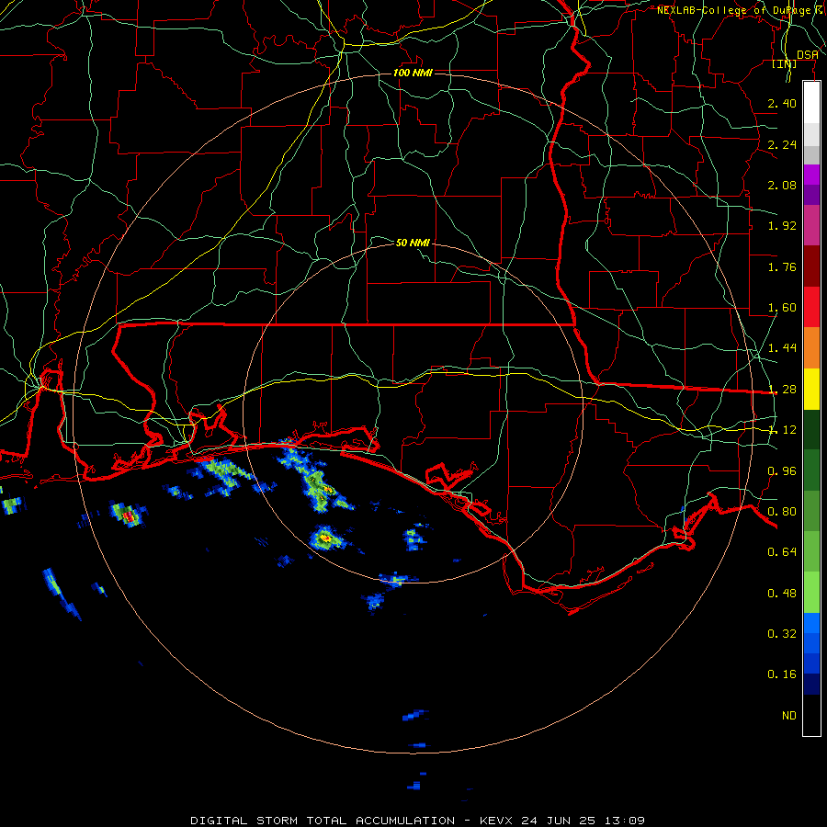Click the [IN] units label
Screen dimensions: 827x827
(x=785, y=63)
